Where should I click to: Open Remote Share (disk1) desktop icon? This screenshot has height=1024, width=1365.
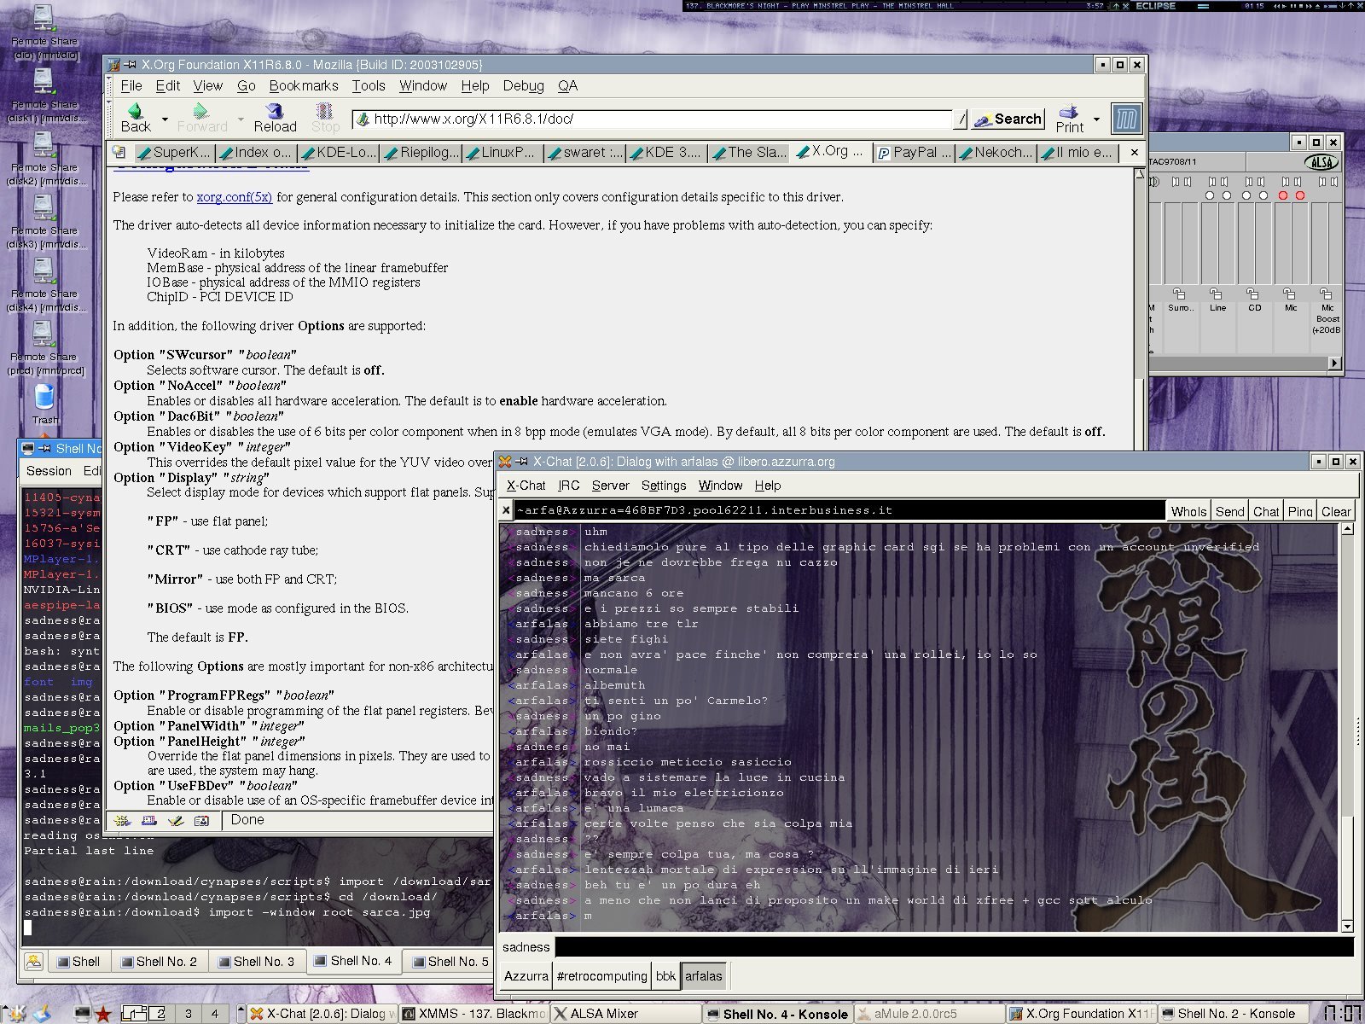tap(44, 96)
